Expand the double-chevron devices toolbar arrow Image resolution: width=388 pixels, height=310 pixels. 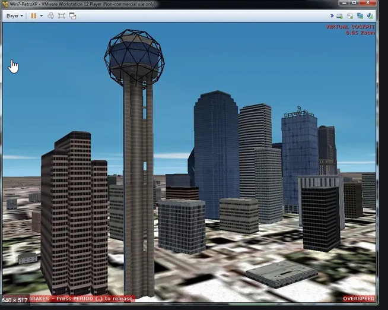331,16
